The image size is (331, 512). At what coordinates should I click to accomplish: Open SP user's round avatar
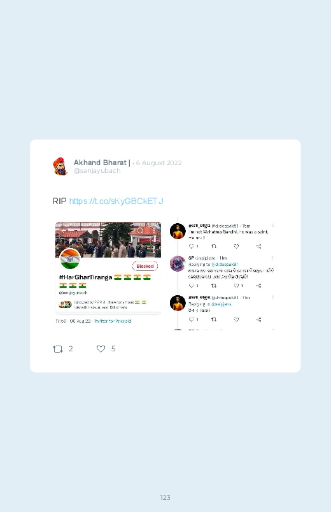point(178,263)
